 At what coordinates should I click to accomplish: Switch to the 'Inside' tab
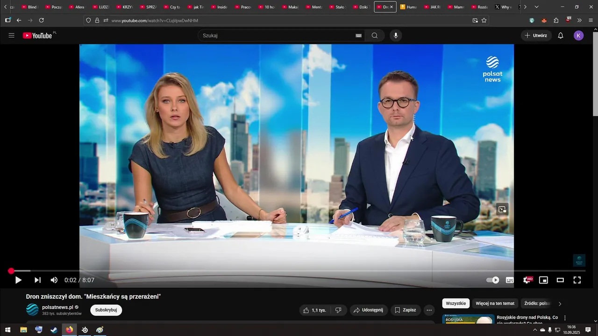[x=219, y=7]
